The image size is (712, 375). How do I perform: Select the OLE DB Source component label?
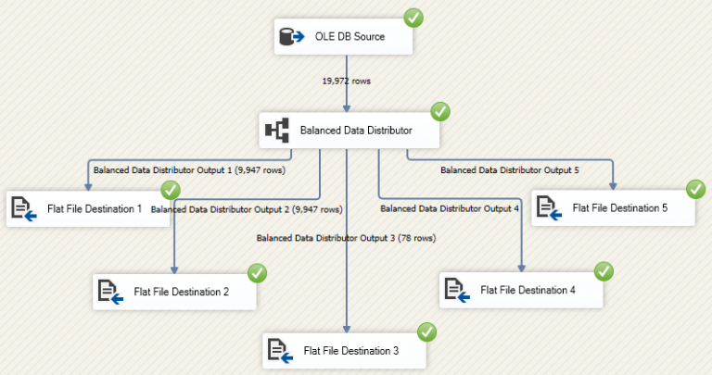(350, 36)
